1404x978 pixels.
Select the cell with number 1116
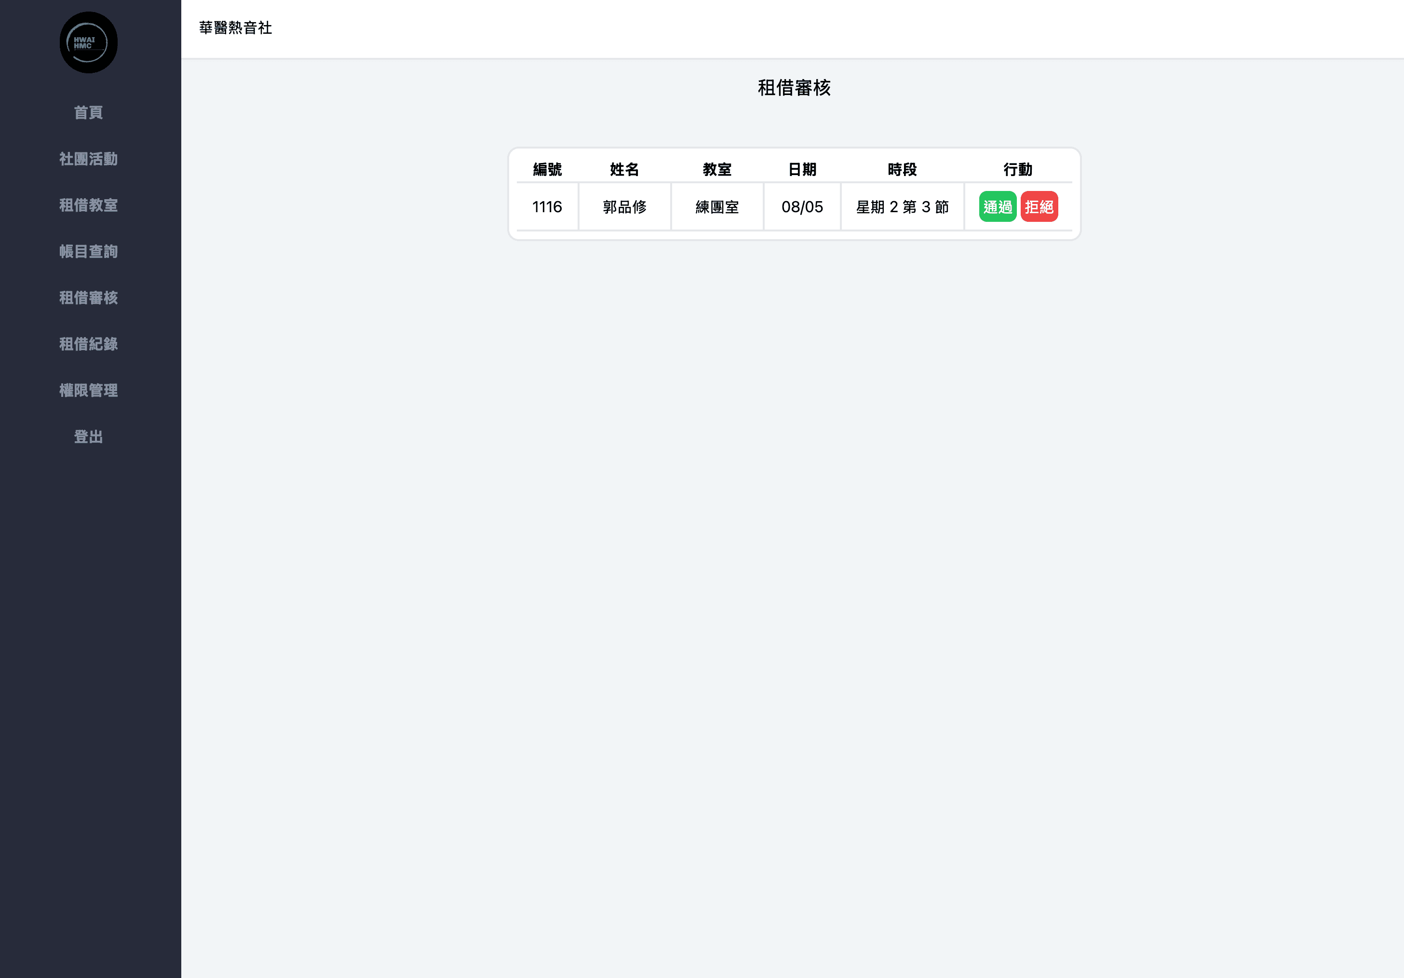click(547, 207)
